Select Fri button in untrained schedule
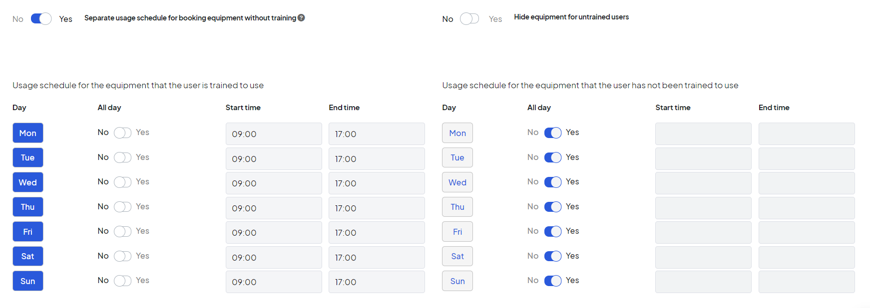The width and height of the screenshot is (870, 308). click(457, 232)
